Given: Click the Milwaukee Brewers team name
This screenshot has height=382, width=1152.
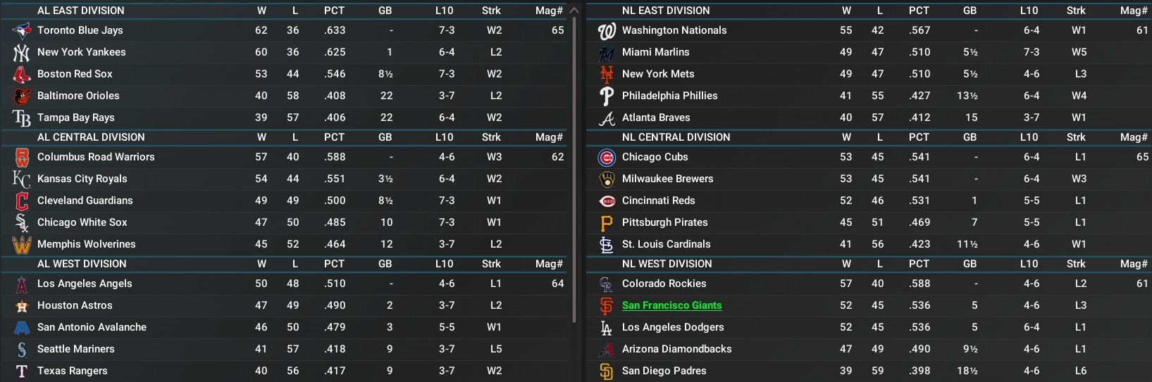Looking at the screenshot, I should tap(667, 179).
